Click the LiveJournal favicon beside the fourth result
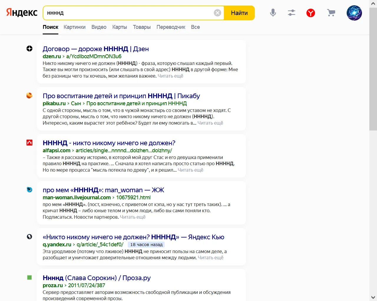 [29, 190]
